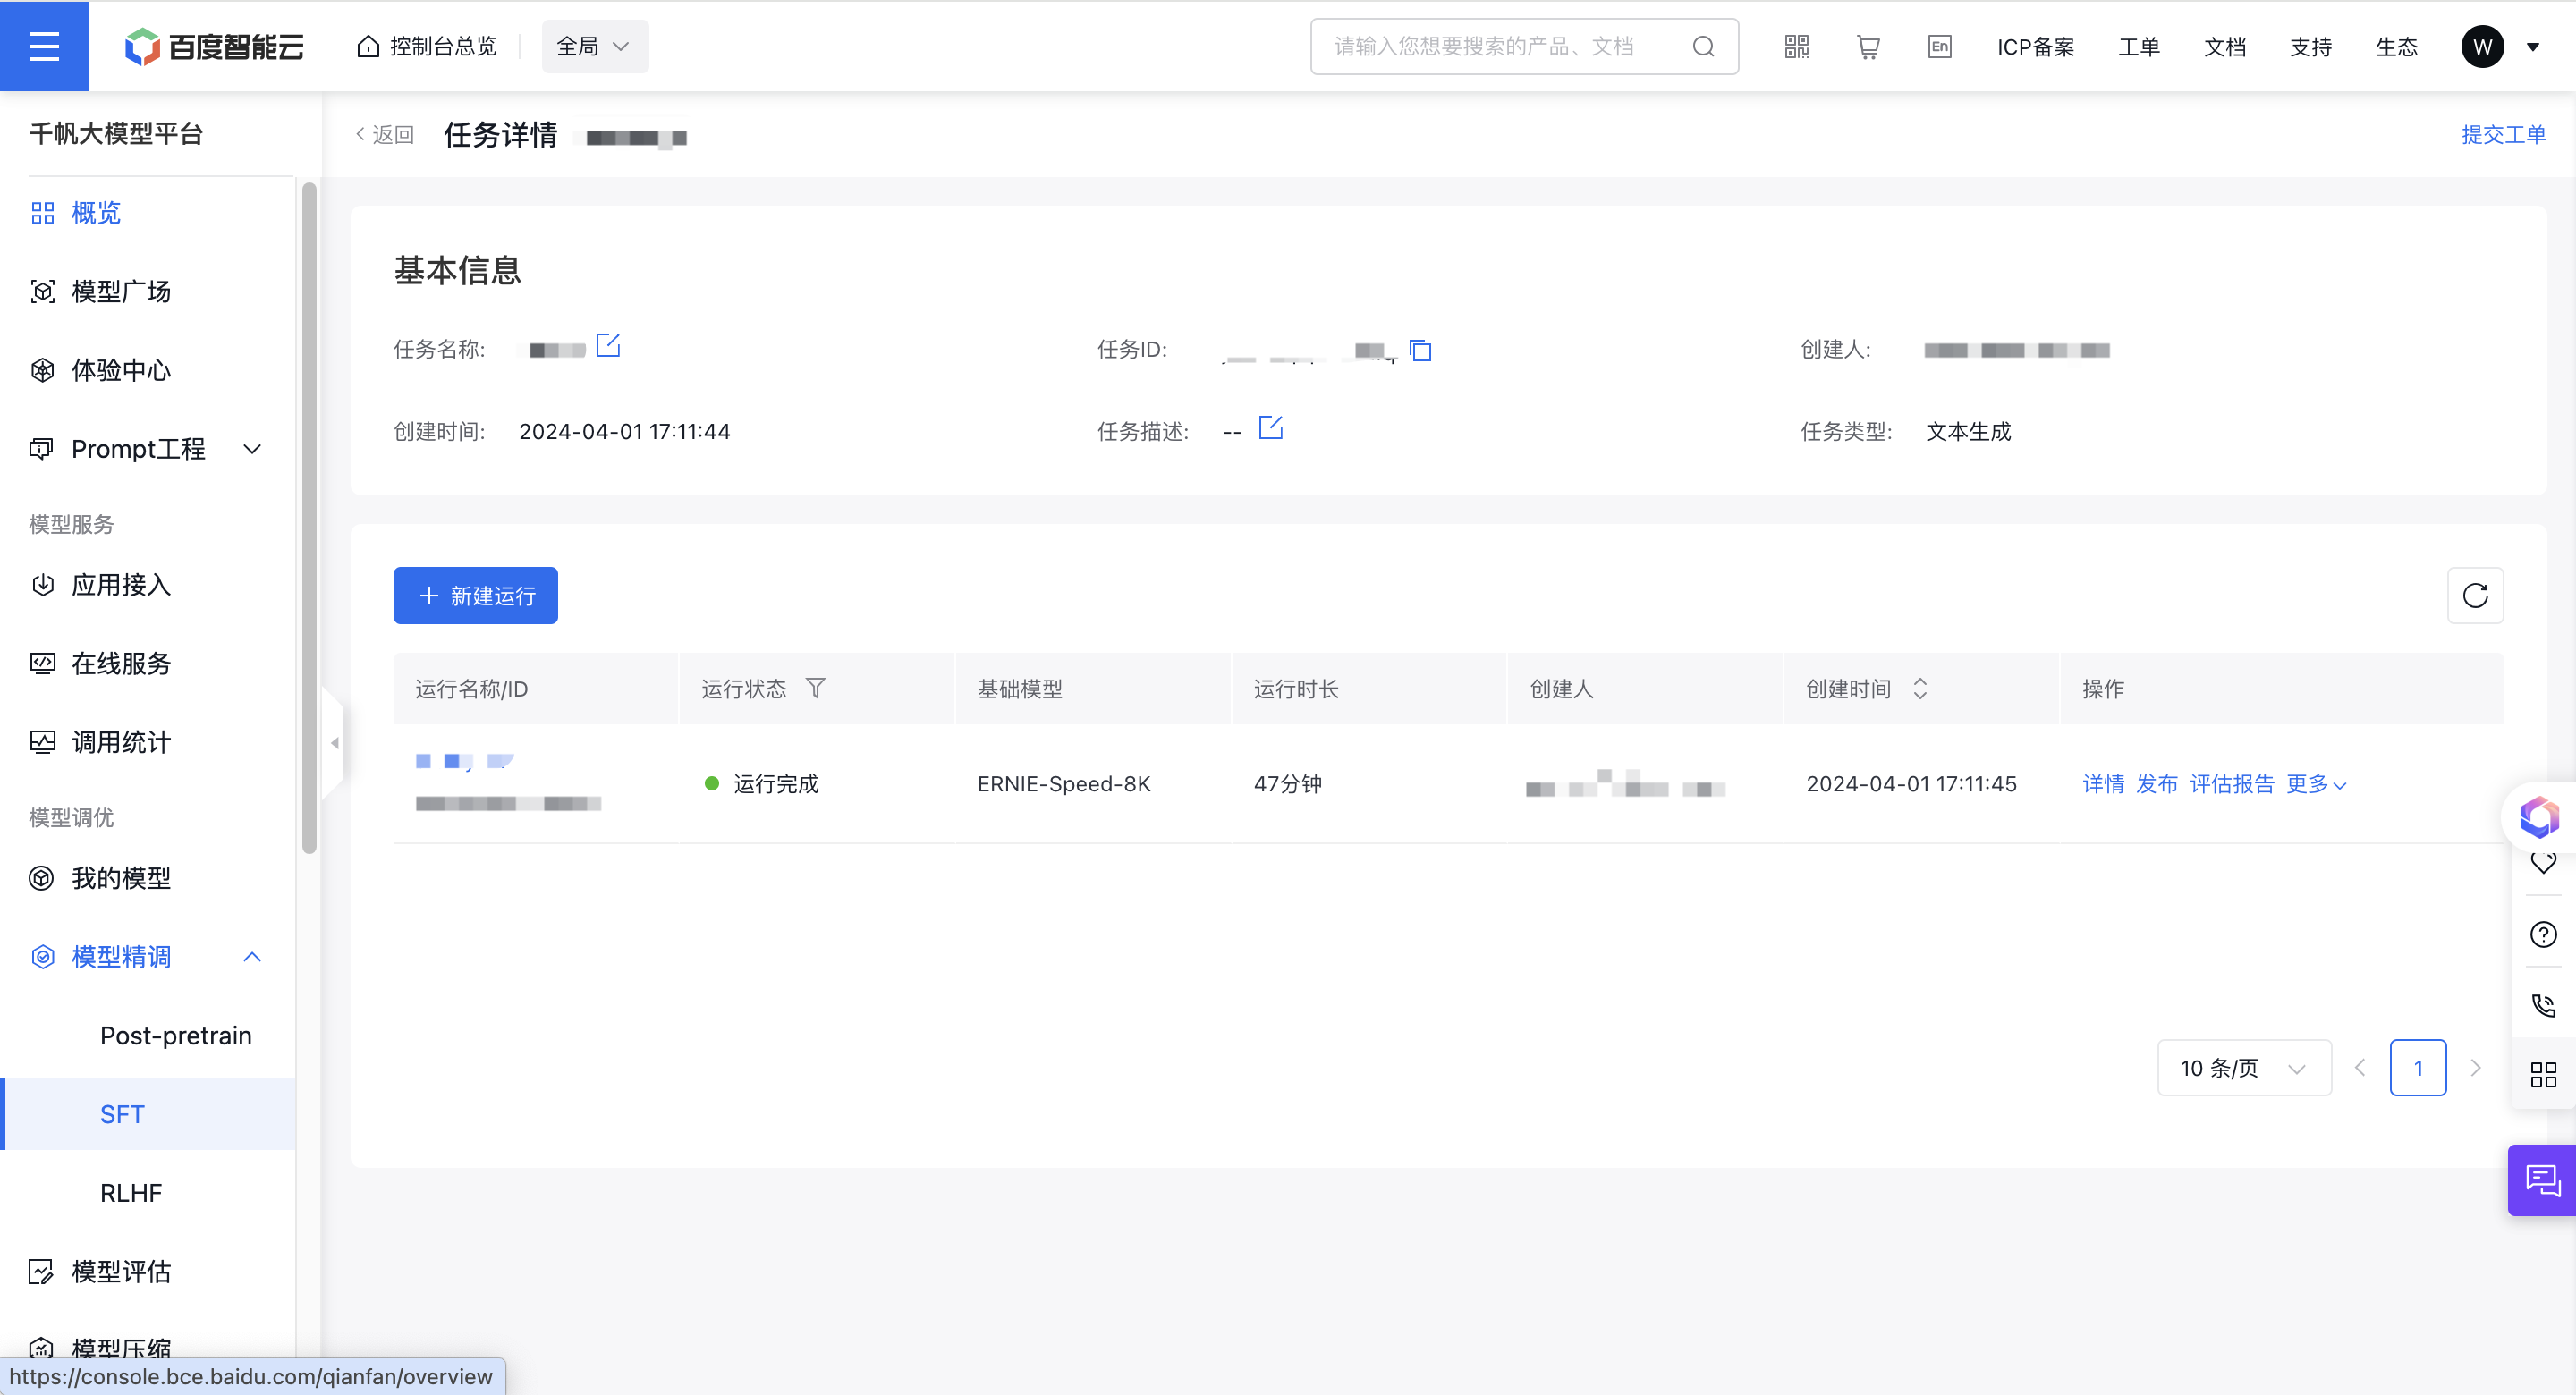This screenshot has width=2576, height=1395.
Task: Open ICP备案 menu item
Action: click(2035, 46)
